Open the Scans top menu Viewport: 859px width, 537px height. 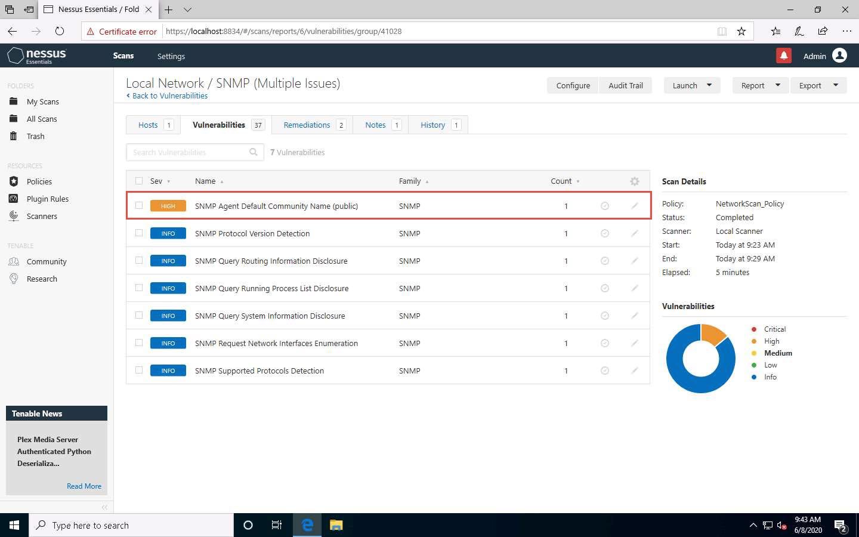pyautogui.click(x=123, y=55)
